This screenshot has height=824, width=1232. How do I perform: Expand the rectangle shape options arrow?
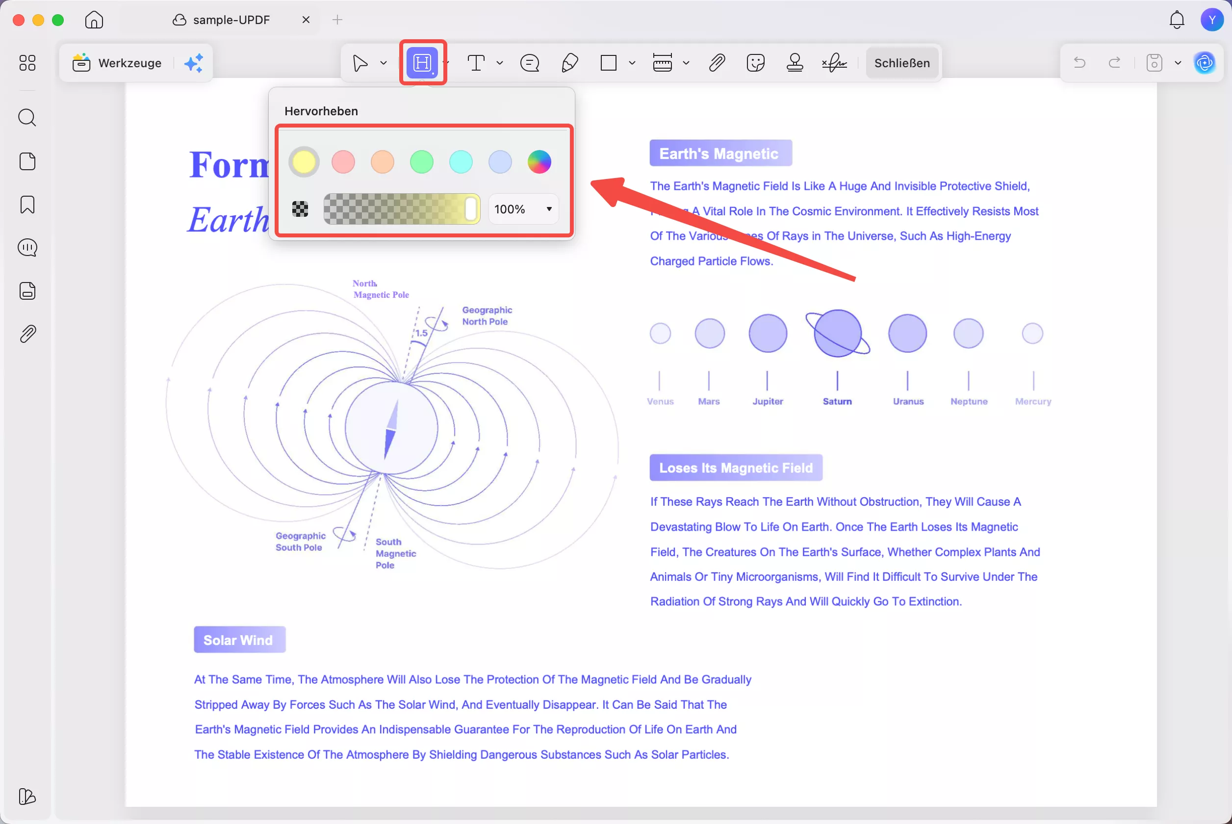(x=632, y=63)
